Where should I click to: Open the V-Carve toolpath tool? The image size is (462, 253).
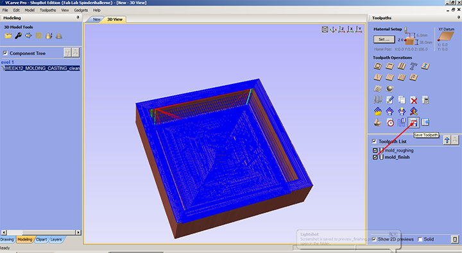(378, 78)
